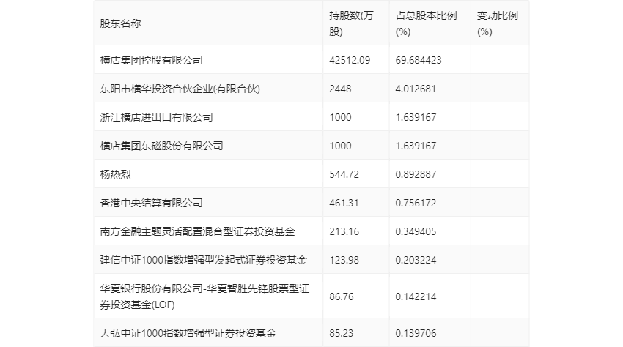Click the 变动比例(%) column header
623x347 pixels.
498,23
